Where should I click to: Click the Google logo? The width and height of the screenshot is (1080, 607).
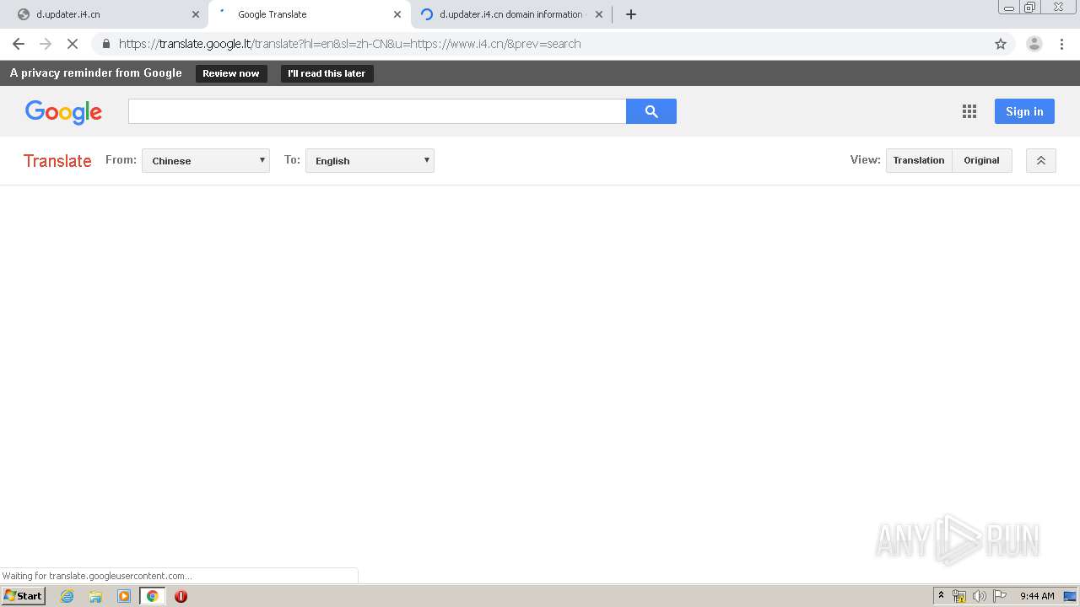[x=63, y=112]
